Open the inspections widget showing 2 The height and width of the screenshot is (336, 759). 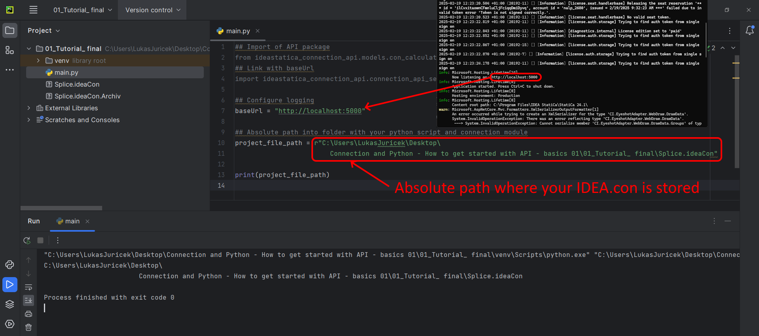point(711,48)
